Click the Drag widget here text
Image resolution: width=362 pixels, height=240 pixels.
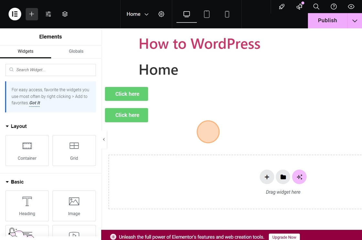point(283,192)
